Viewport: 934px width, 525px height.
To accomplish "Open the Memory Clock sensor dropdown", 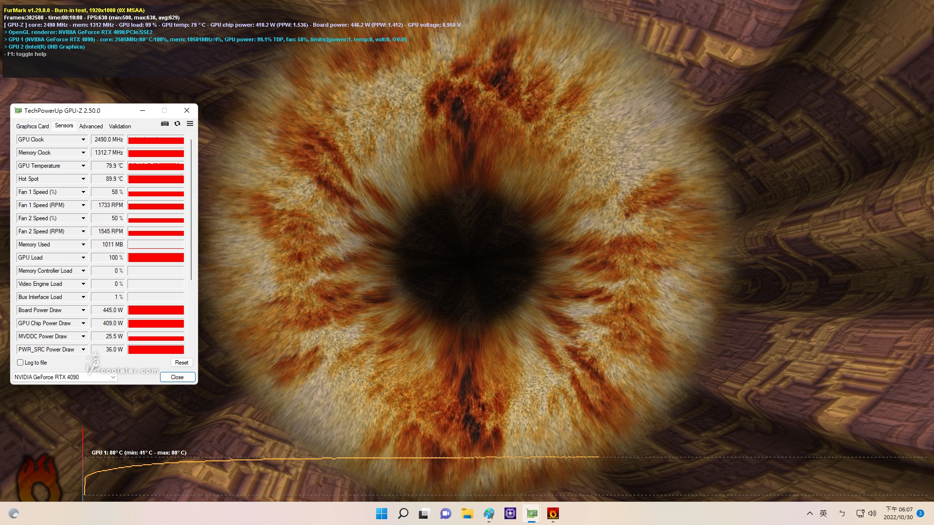I will click(83, 153).
